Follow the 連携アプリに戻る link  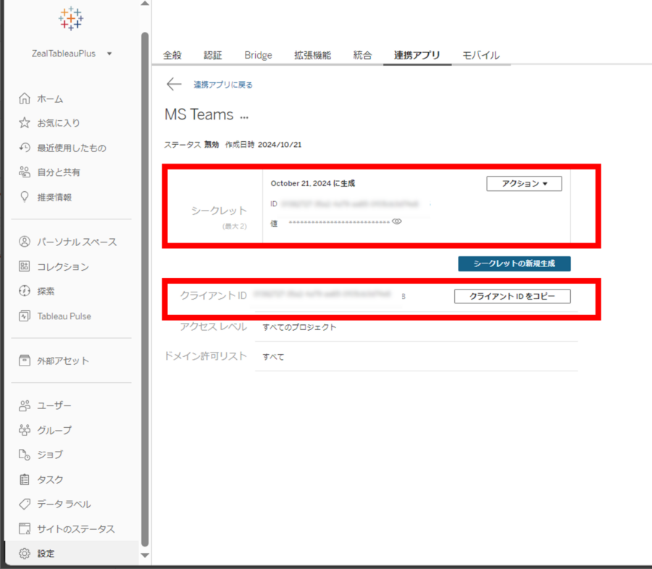tap(223, 85)
